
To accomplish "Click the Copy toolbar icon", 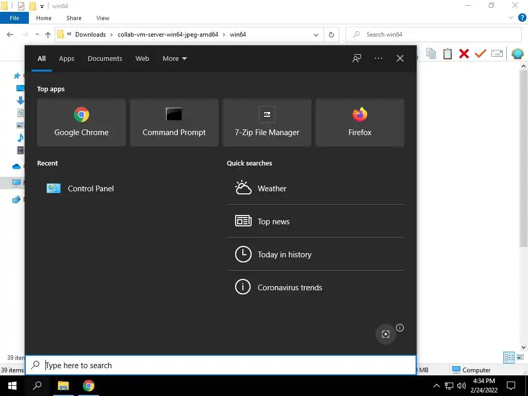I will tap(431, 54).
